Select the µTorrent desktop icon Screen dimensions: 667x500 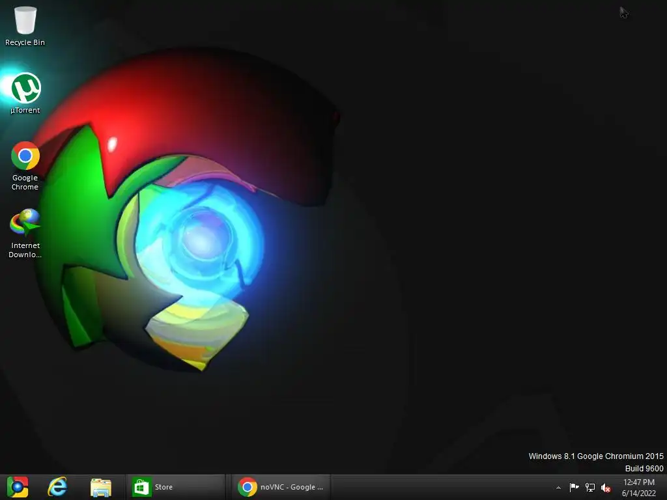[25, 93]
